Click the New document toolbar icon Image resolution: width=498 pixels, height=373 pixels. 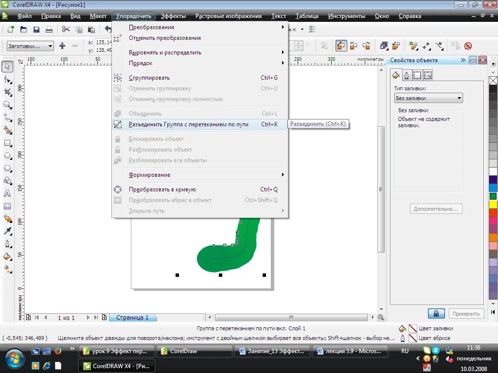click(11, 30)
